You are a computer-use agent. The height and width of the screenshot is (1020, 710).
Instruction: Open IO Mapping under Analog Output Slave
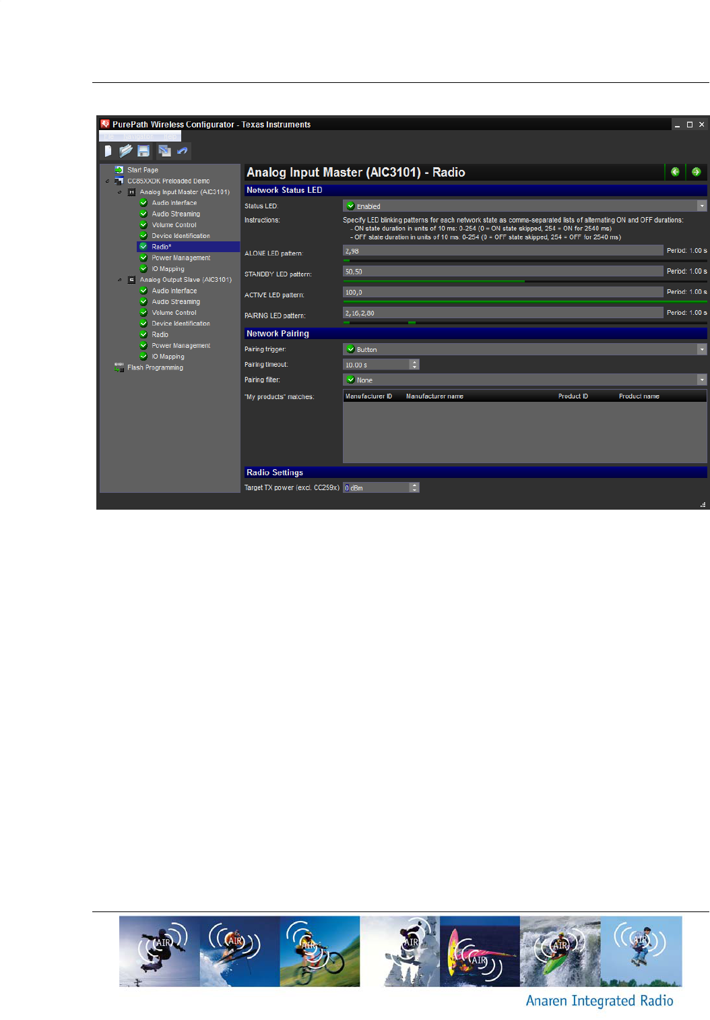(168, 357)
